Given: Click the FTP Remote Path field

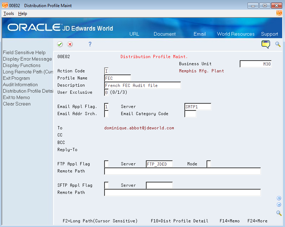Looking at the screenshot, I should tap(183, 171).
